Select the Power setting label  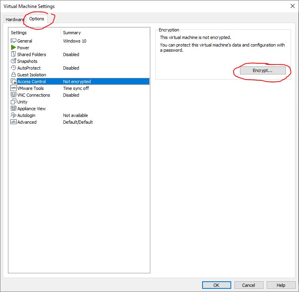point(23,48)
